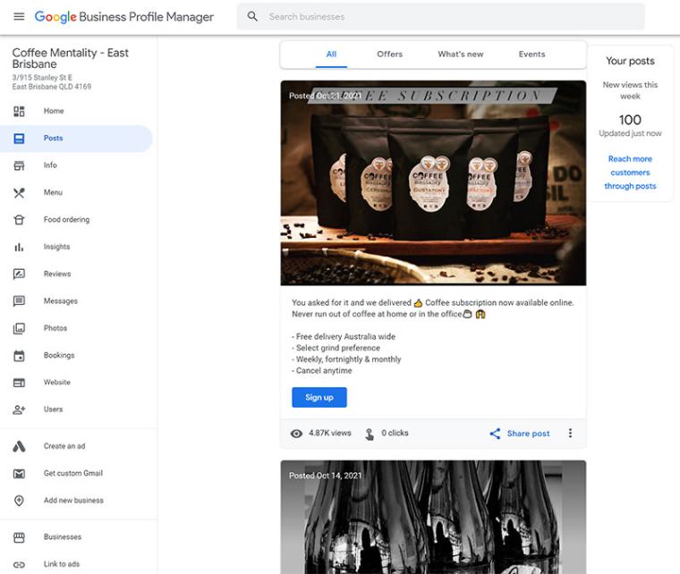Click the Sign up button

coord(319,398)
